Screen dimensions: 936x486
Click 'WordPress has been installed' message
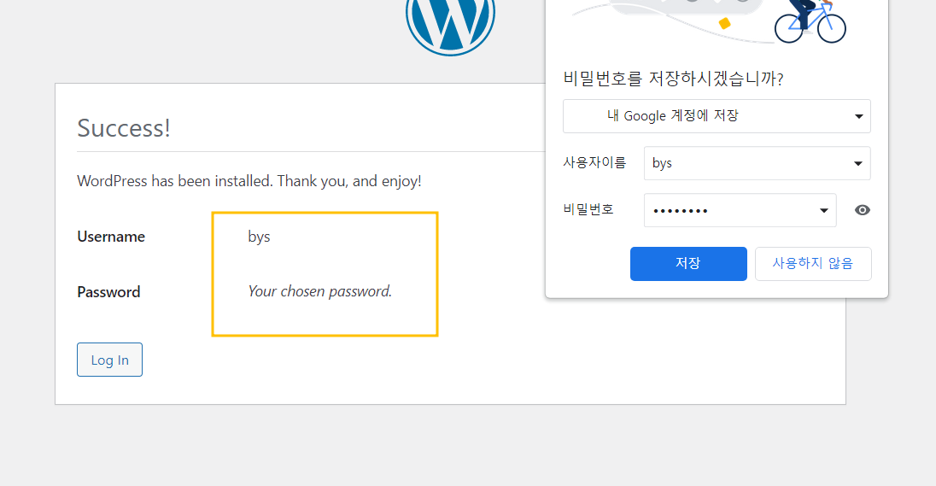coord(249,182)
